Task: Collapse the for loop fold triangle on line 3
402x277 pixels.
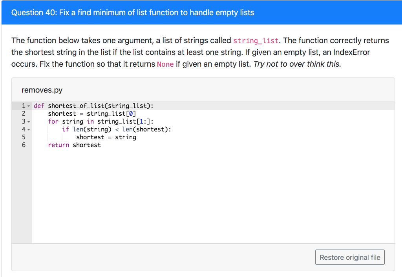Action: click(x=29, y=121)
